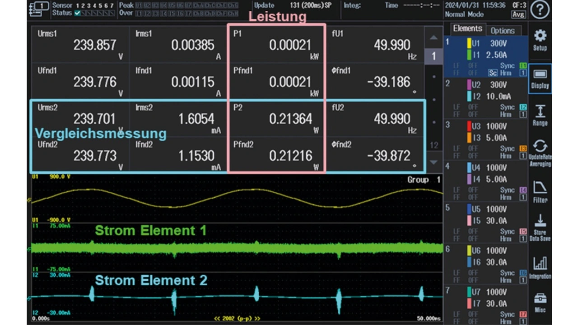Open the Filter settings icon
578x325 pixels.
click(x=540, y=191)
